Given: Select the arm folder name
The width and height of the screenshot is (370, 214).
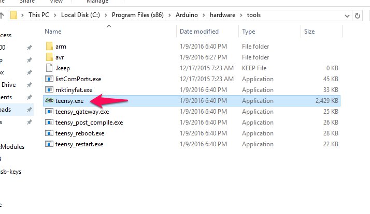Looking at the screenshot, I should click(x=61, y=47).
